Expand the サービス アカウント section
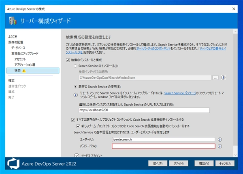243x174 pixels. click(77, 155)
